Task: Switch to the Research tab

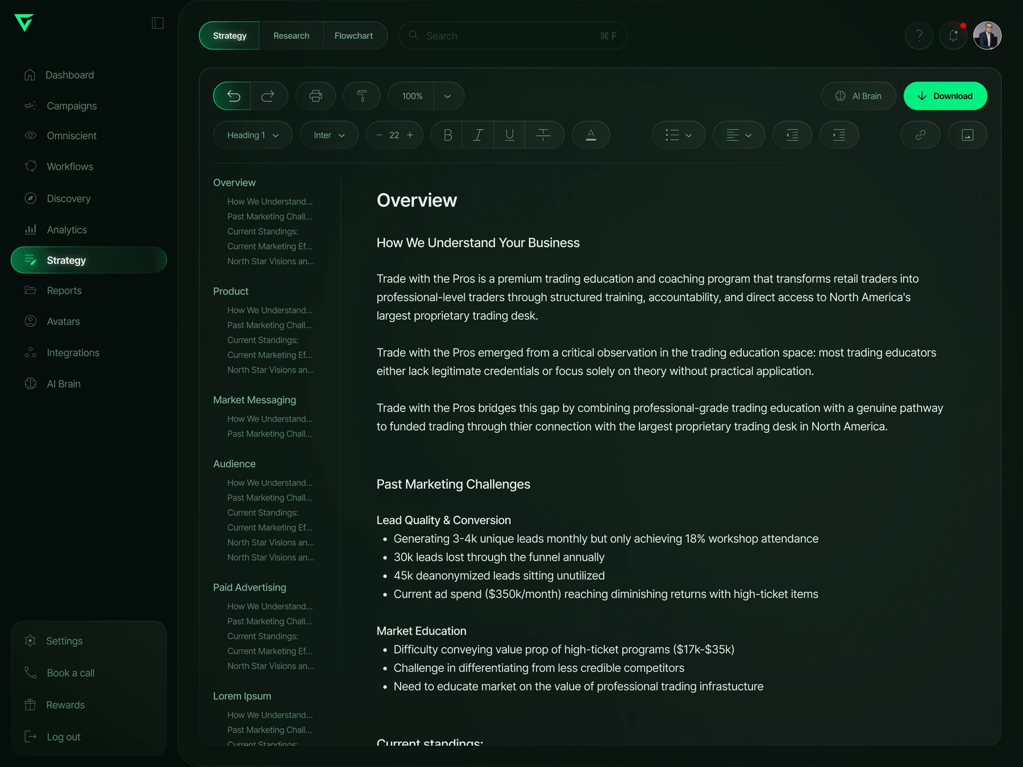Action: (291, 36)
